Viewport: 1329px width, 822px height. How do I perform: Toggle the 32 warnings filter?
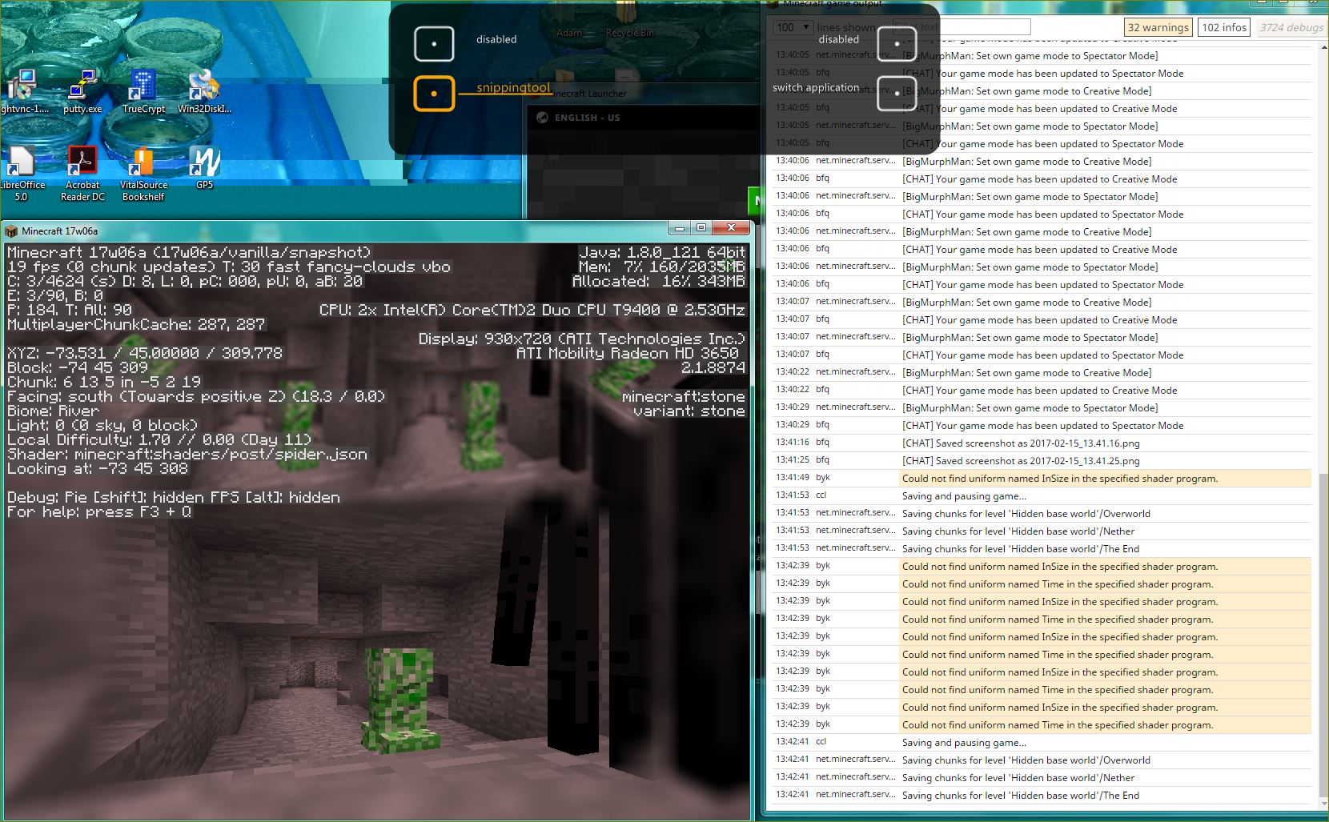click(x=1158, y=27)
